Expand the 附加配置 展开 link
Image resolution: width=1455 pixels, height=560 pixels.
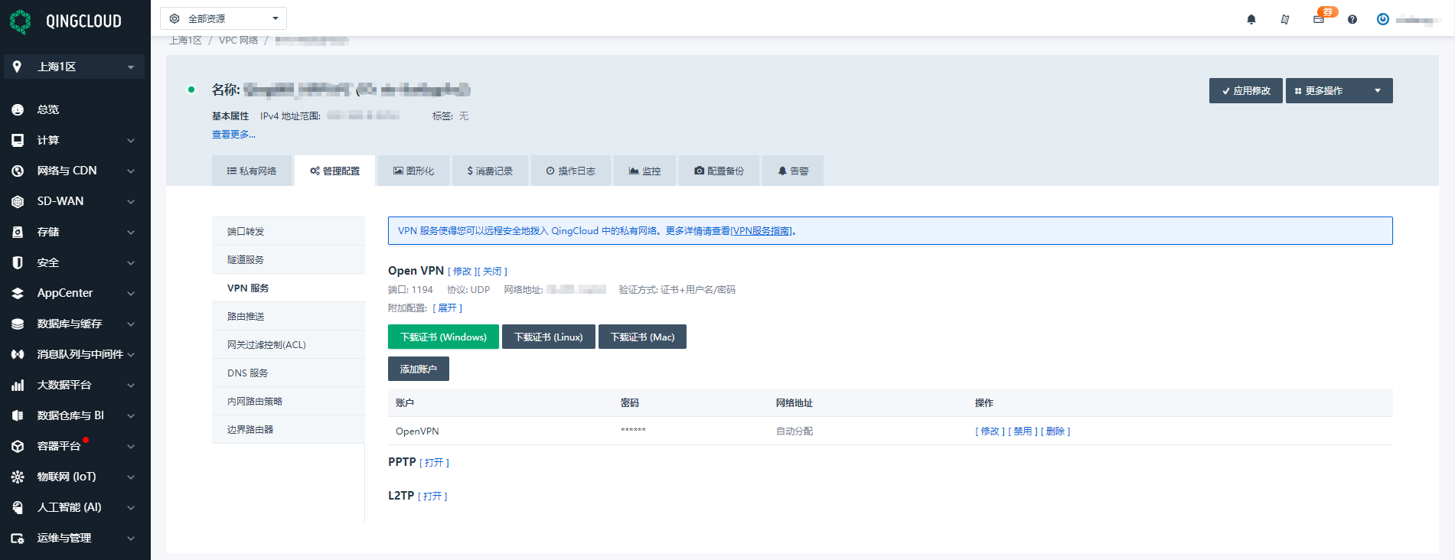pos(448,308)
